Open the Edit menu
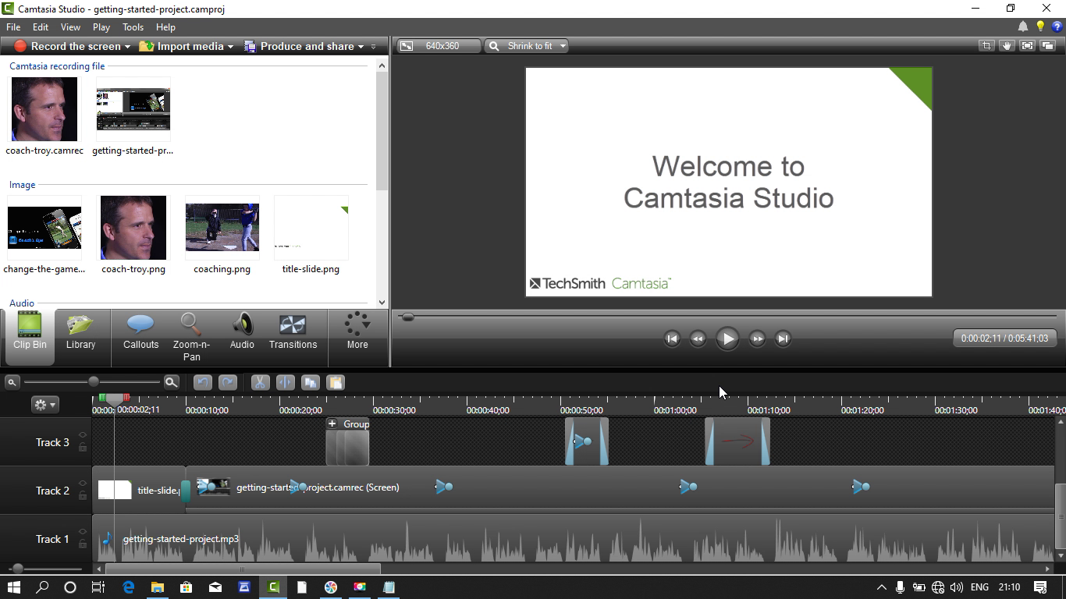Image resolution: width=1066 pixels, height=599 pixels. click(x=41, y=27)
